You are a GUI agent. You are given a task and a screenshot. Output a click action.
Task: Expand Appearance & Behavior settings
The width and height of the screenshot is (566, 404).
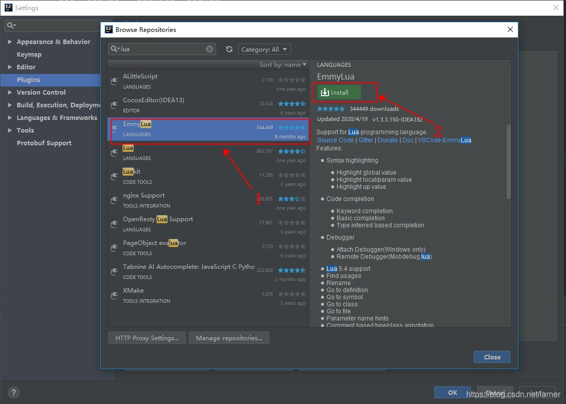pos(10,42)
